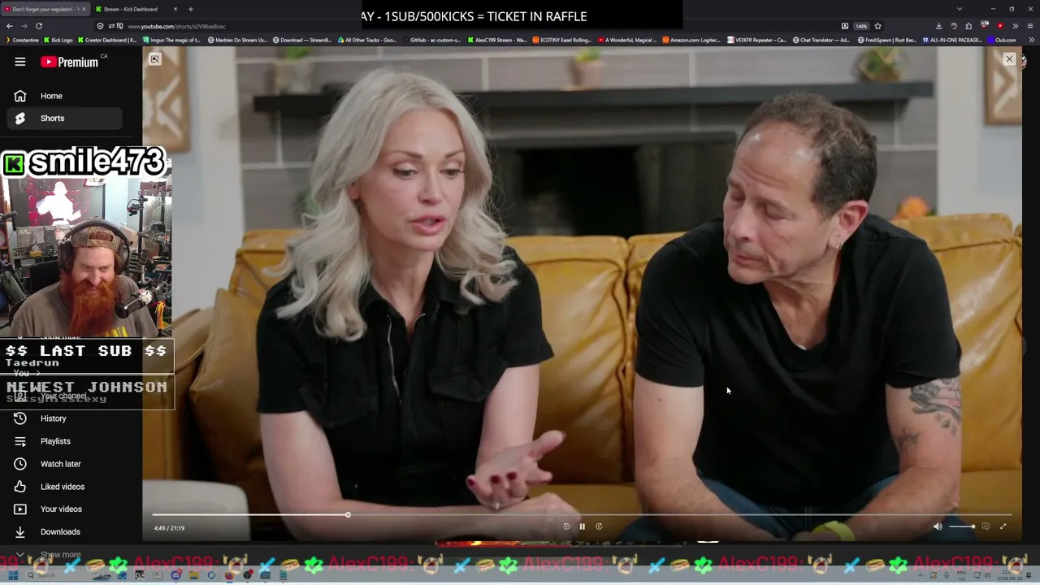Enter fullscreen on the video player
Screen dimensions: 1040x585
click(1003, 526)
